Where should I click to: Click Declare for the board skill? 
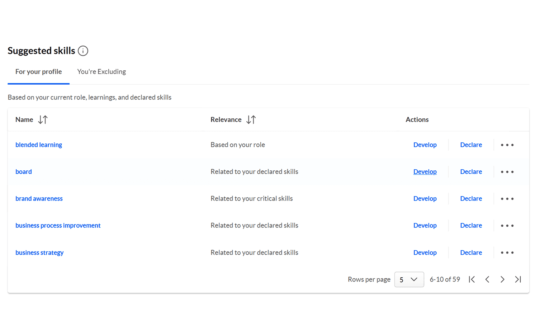coord(471,172)
